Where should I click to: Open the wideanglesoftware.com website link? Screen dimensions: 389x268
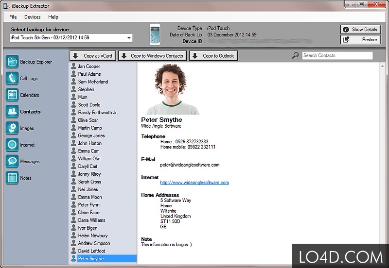pos(194,183)
